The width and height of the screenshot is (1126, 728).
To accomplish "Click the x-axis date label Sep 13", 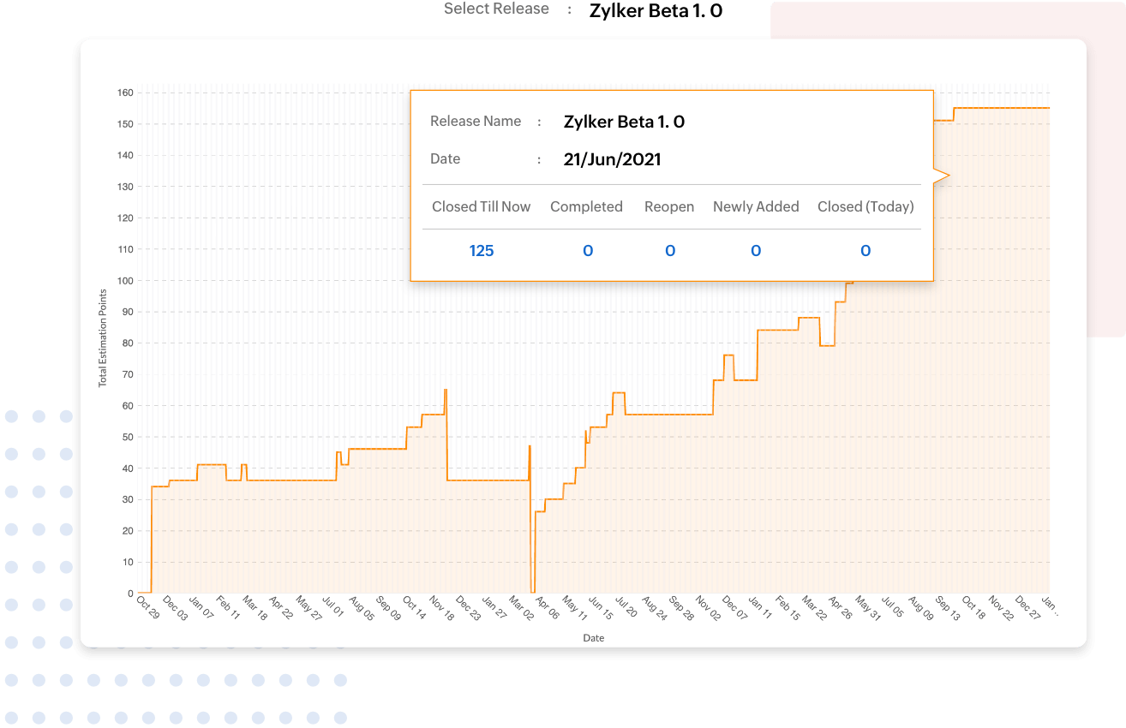I will coord(949,607).
